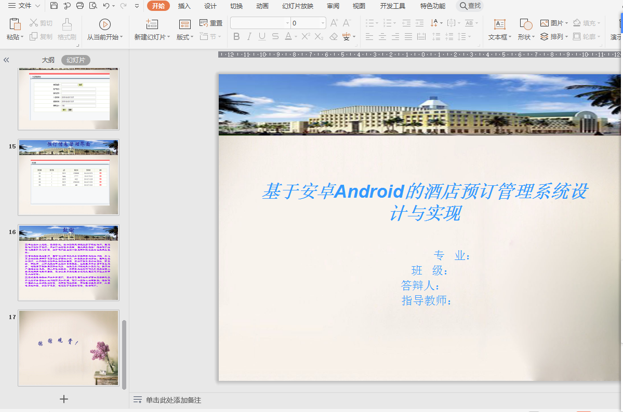Viewport: 623px width, 412px height.
Task: Switch to the Outline (大纲) panel tab
Action: tap(48, 60)
